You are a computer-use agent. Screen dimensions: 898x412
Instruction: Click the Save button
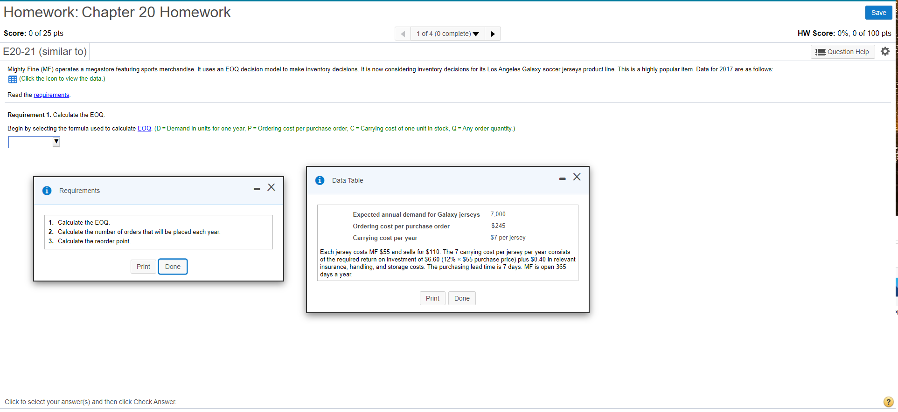click(878, 13)
